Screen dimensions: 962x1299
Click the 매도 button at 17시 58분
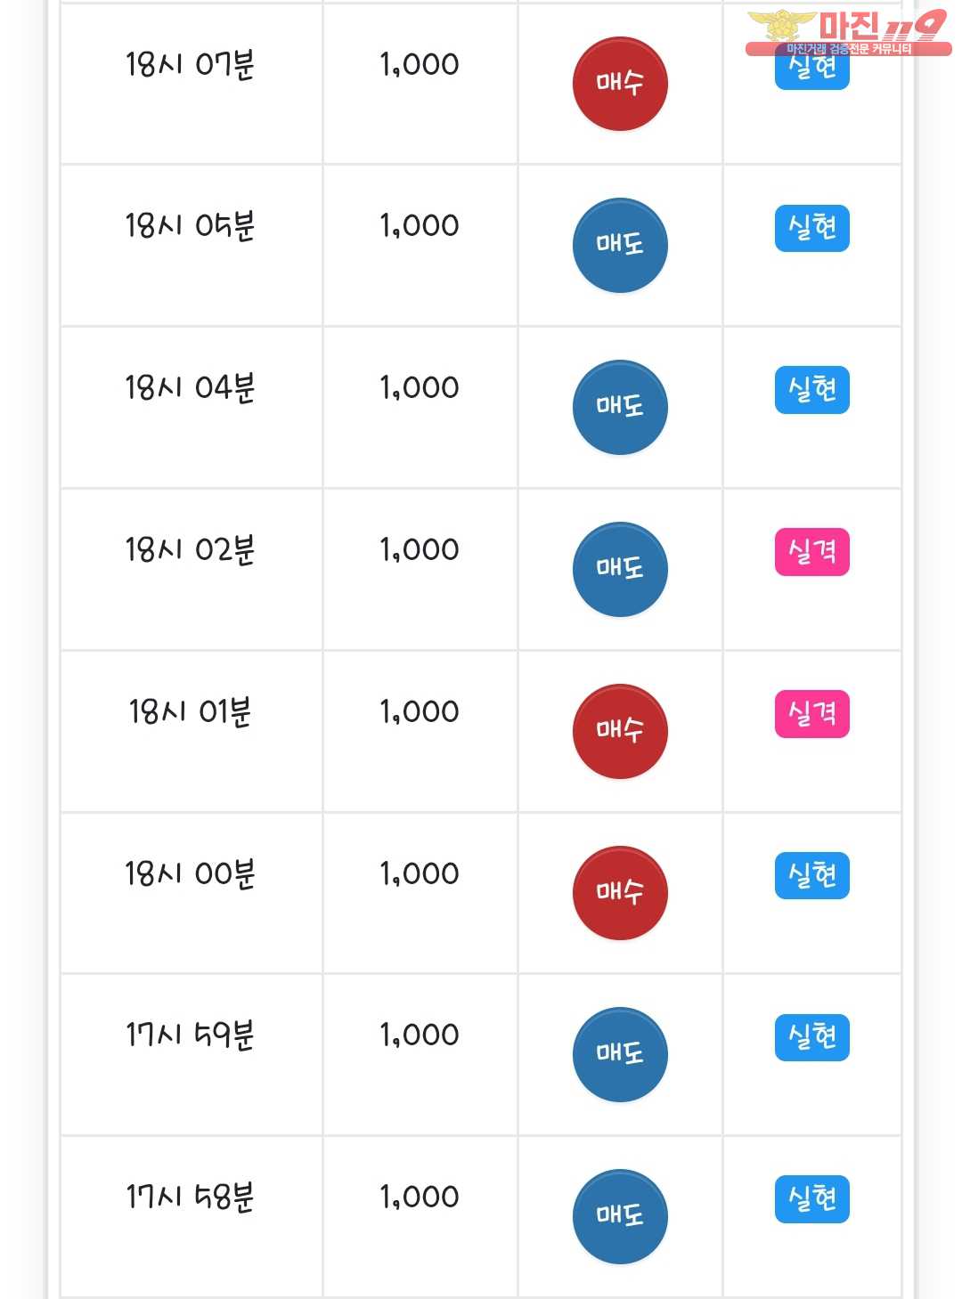(619, 1216)
